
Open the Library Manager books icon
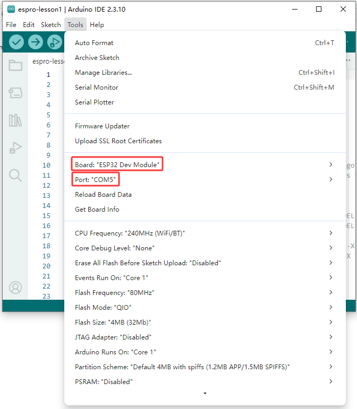(x=15, y=120)
